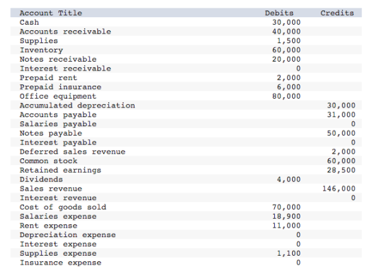Click the Deferred sales revenue credit 2,000

[x=344, y=151]
